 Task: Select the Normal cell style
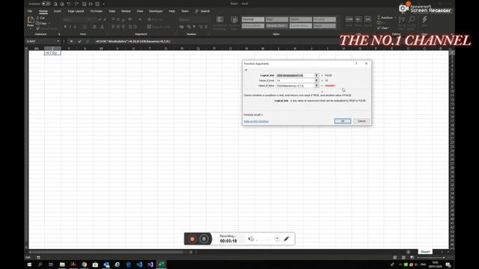click(x=253, y=19)
